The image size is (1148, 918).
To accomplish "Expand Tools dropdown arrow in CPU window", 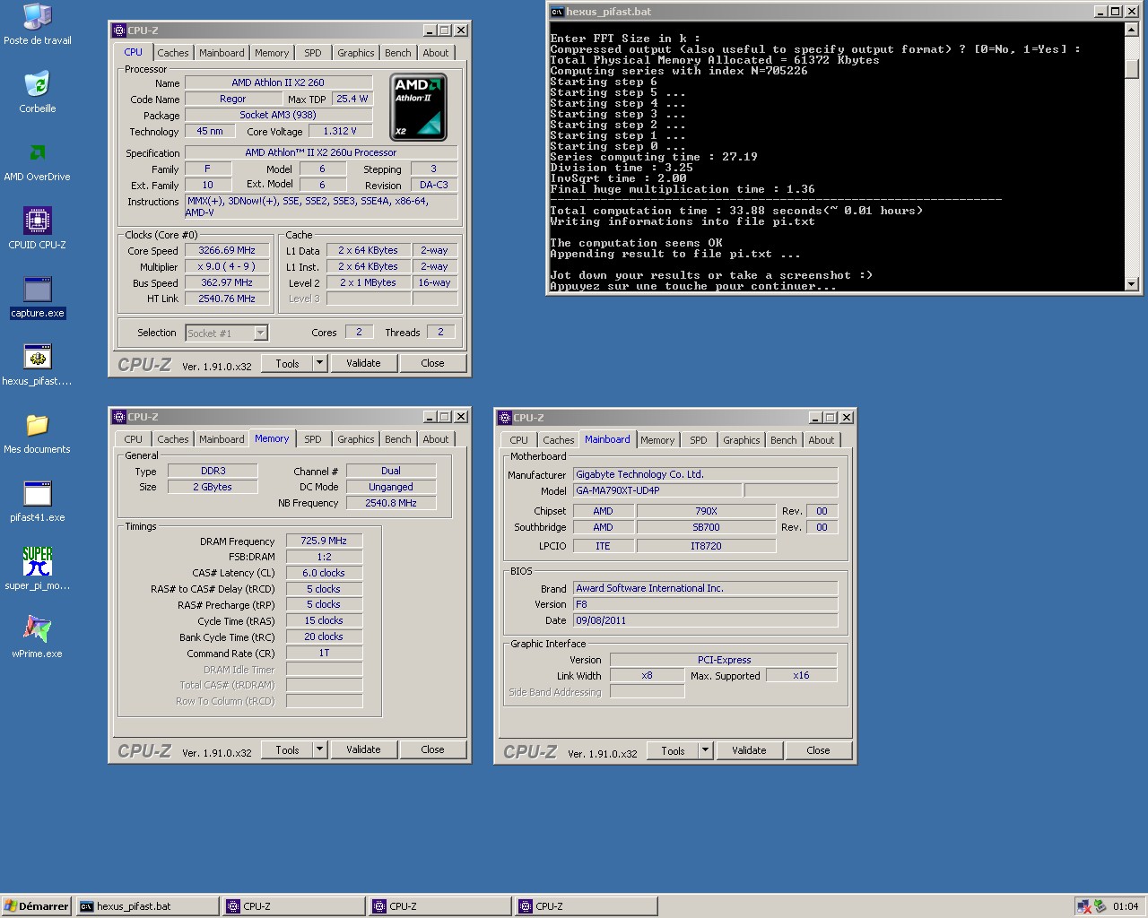I will [319, 363].
